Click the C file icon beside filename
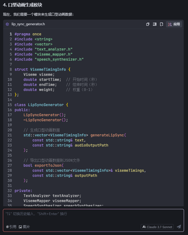 [7, 24]
